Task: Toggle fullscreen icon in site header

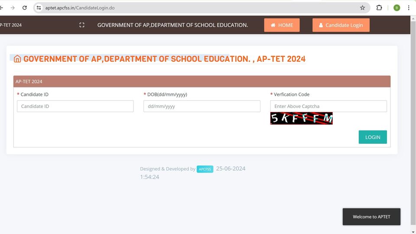Action: tap(82, 25)
